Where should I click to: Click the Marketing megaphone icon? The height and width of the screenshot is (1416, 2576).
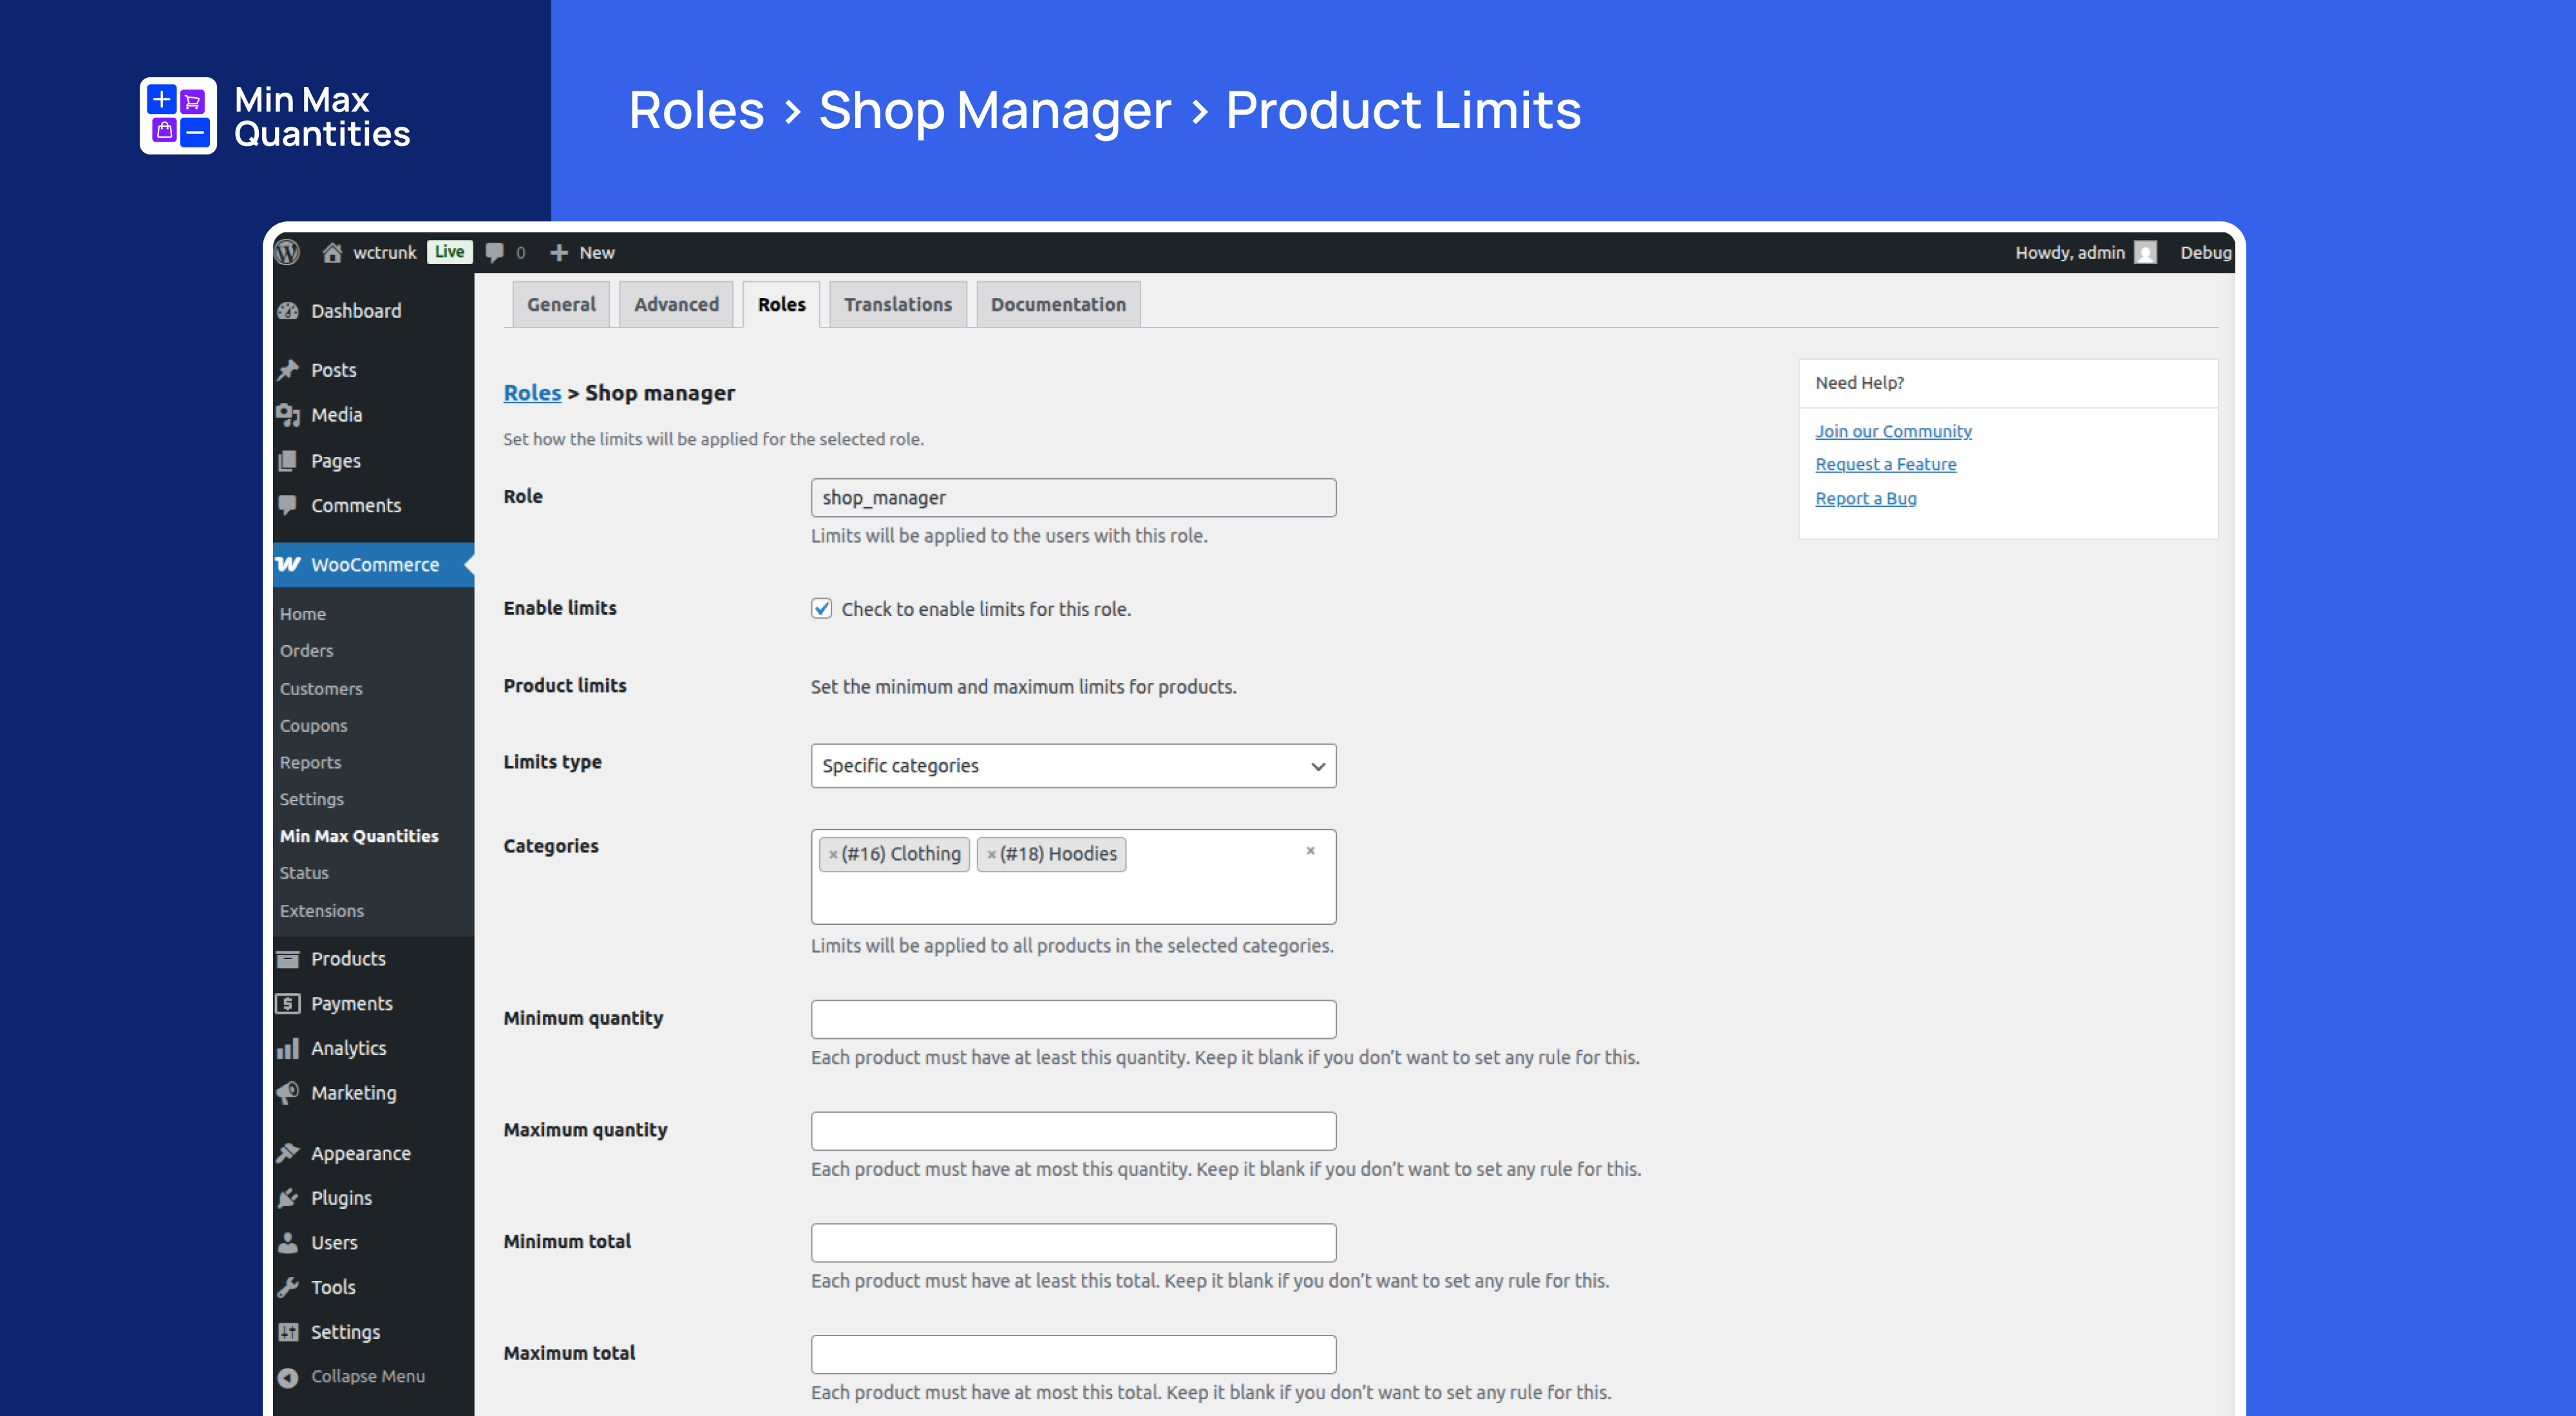point(288,1092)
